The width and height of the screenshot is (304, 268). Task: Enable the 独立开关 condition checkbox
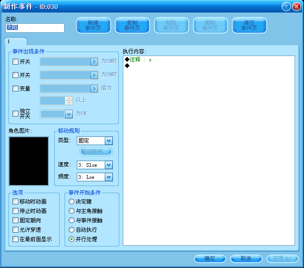click(15, 113)
